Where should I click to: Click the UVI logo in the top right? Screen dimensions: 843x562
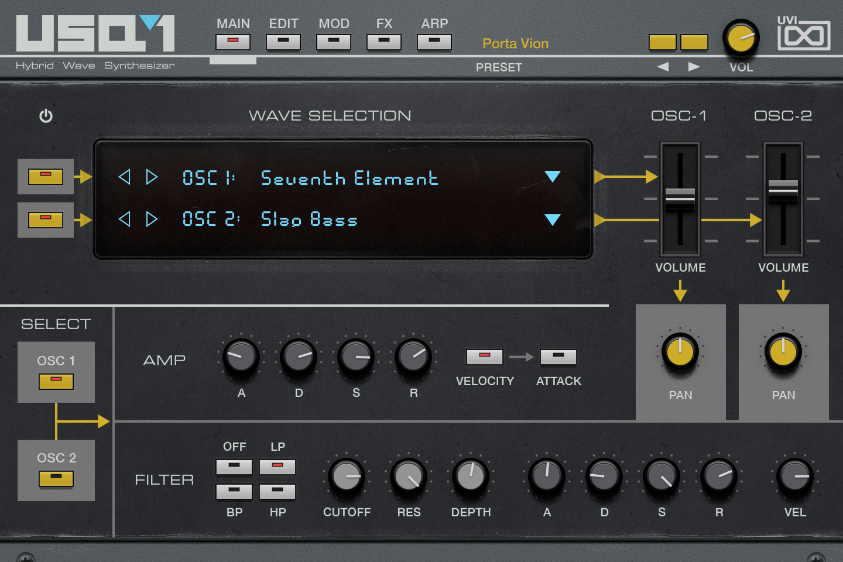[804, 33]
